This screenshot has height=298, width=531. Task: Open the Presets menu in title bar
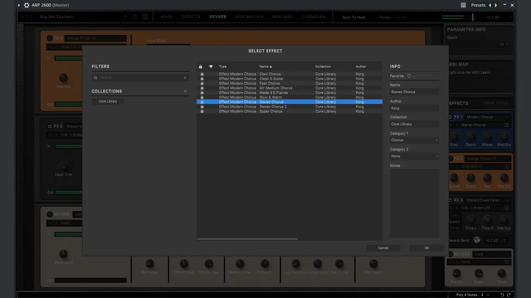pos(478,5)
